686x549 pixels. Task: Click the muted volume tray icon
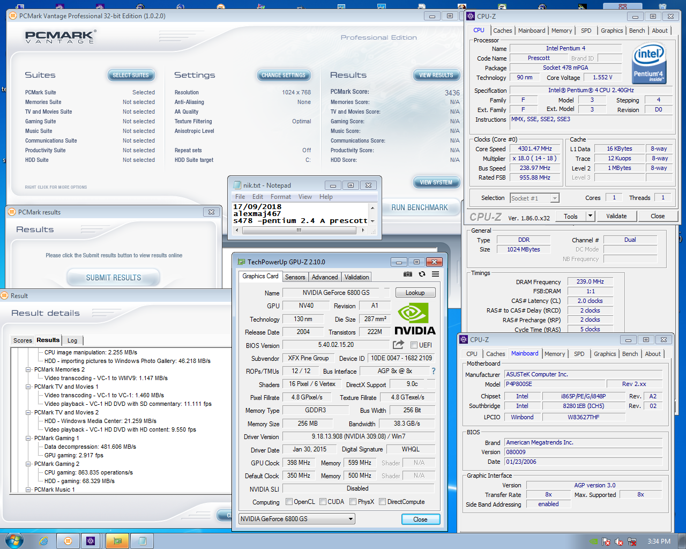pos(619,541)
